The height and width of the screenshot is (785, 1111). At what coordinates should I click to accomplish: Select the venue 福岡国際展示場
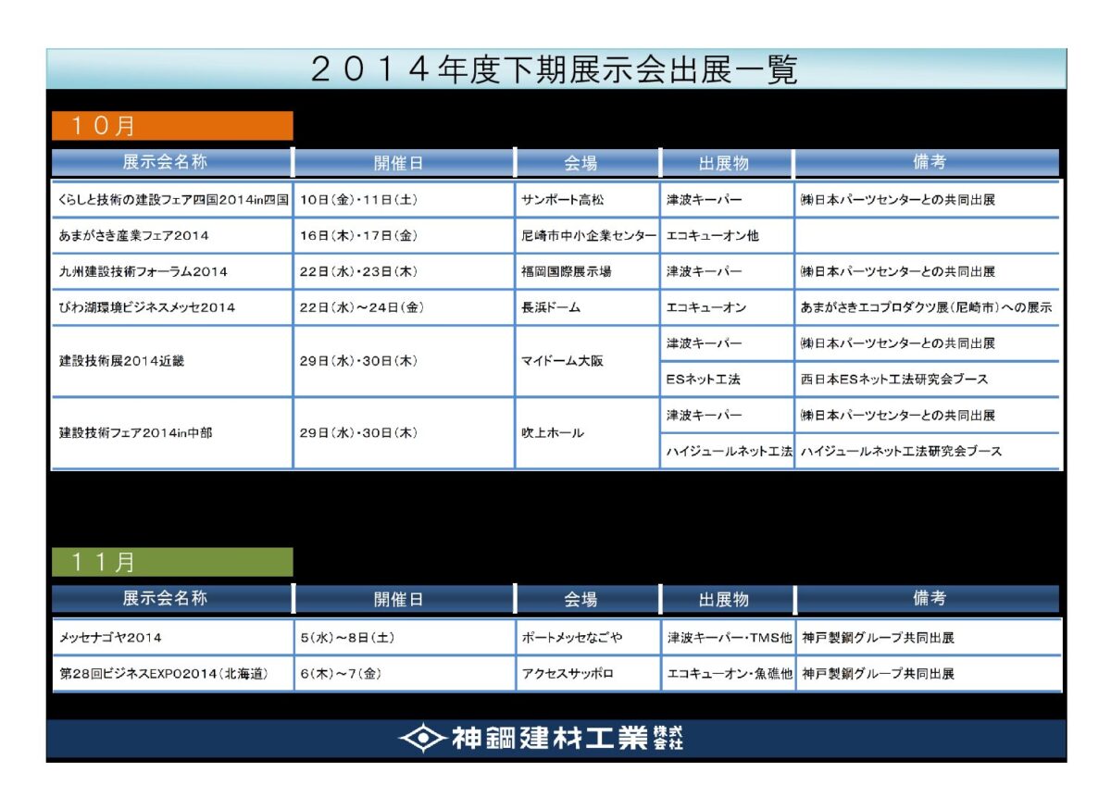click(x=566, y=271)
